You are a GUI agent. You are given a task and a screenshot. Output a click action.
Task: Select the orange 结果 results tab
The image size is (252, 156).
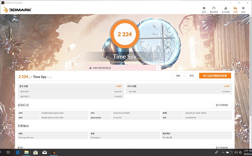click(x=235, y=10)
